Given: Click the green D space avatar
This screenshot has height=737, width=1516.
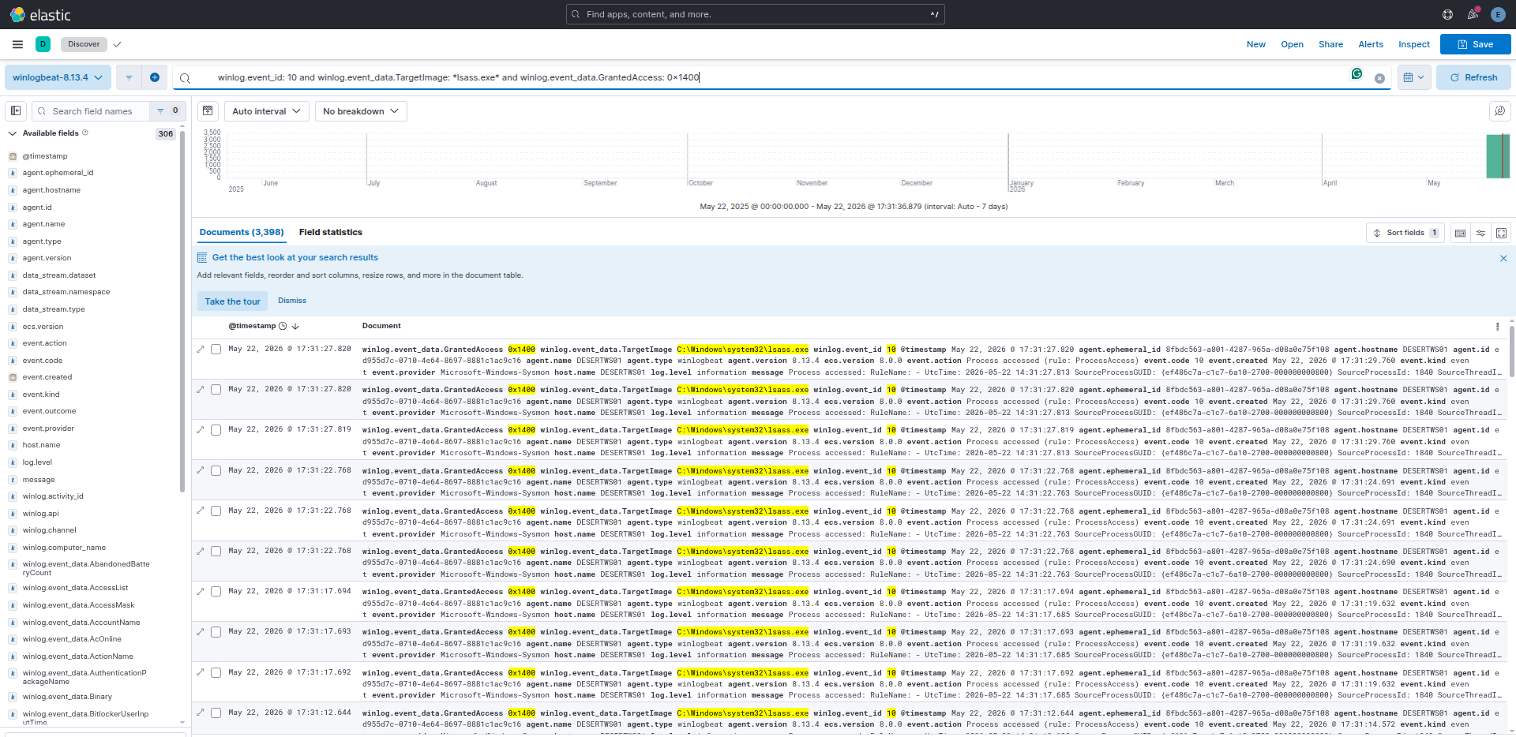Looking at the screenshot, I should [x=43, y=44].
